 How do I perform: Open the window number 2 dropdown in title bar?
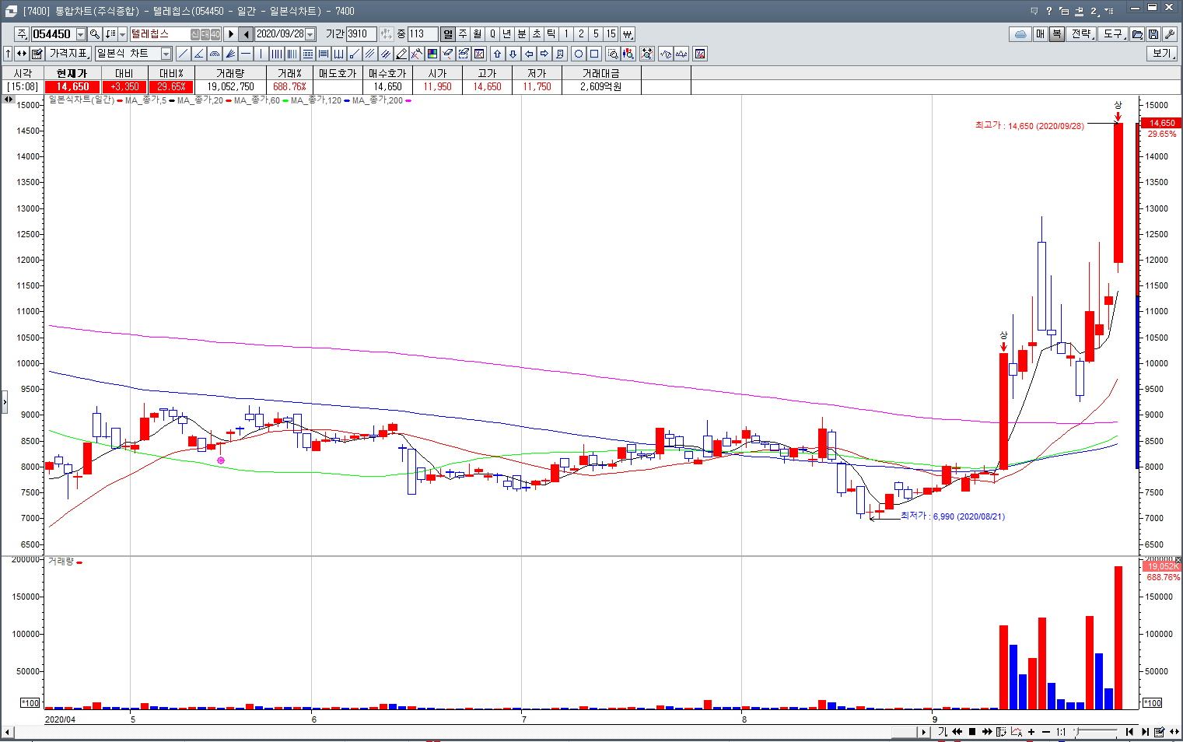[x=1094, y=11]
